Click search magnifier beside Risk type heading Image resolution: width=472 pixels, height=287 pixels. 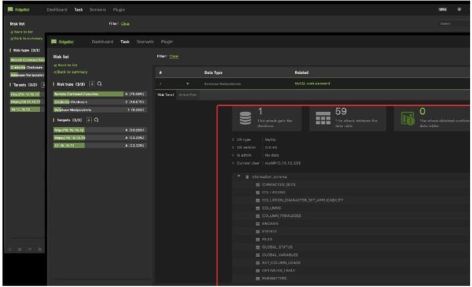pos(99,84)
